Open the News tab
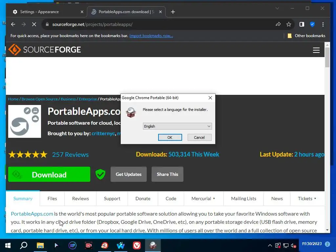This screenshot has width=336, height=252. pos(277,199)
